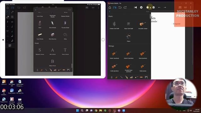Add Acoustic Guitar instrument
This screenshot has height=113, width=201.
pyautogui.click(x=143, y=25)
